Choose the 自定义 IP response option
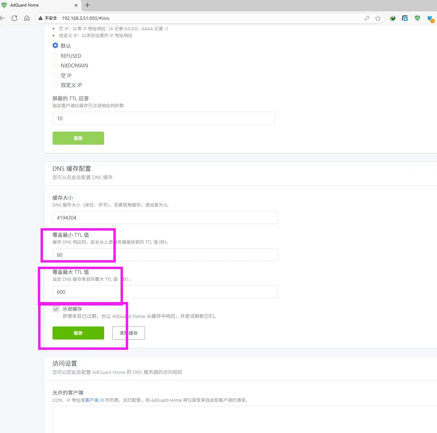The height and width of the screenshot is (433, 437). tap(55, 85)
